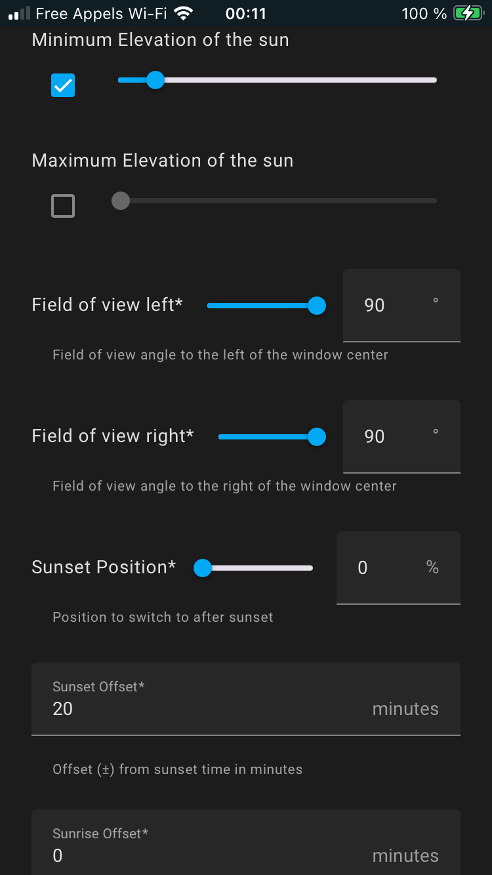Screen dimensions: 492x875
Task: Click the Field of view left slider handle
Action: click(x=317, y=306)
